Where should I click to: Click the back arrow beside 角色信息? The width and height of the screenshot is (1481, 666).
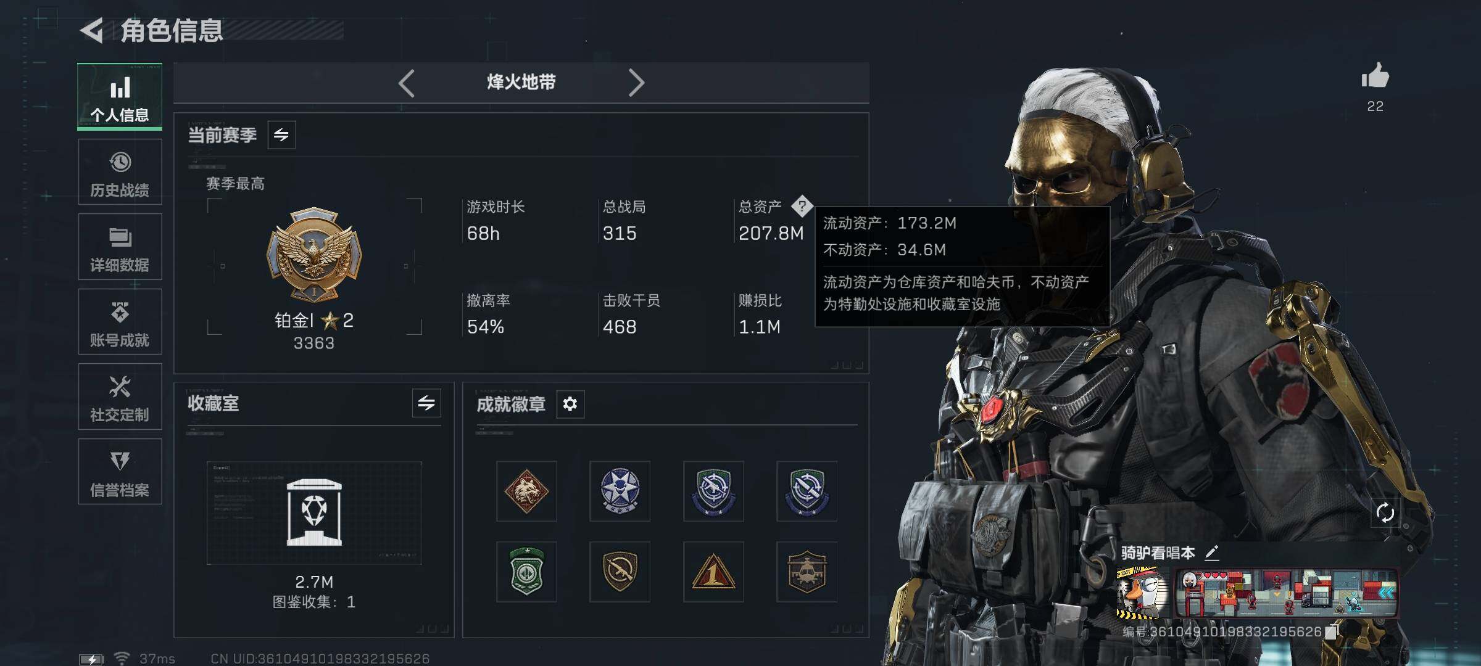(x=93, y=31)
